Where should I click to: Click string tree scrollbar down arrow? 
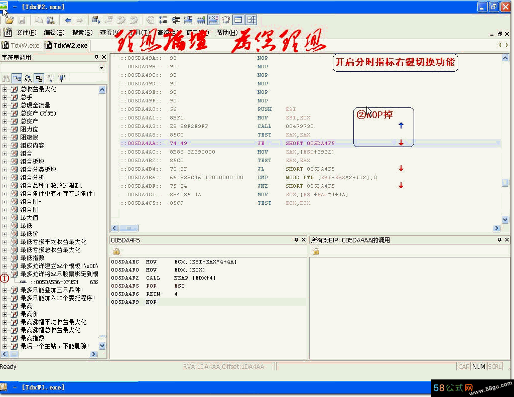coord(102,345)
